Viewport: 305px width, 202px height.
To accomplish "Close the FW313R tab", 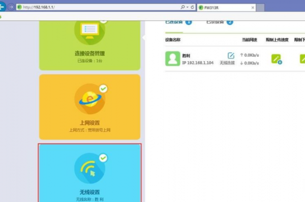I will (x=253, y=8).
